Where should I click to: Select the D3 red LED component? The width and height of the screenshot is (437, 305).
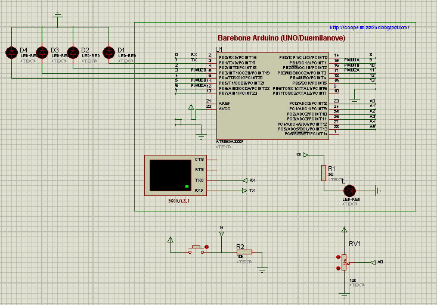coord(42,52)
